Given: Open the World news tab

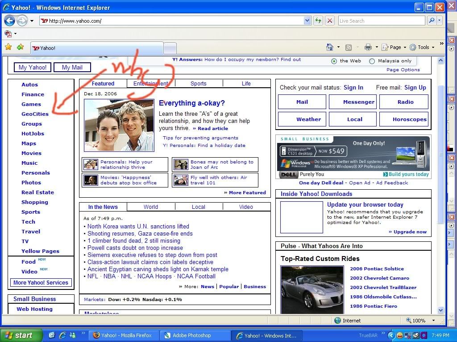Looking at the screenshot, I should pos(151,207).
